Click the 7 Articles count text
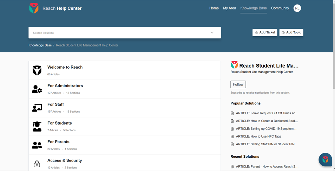 [53, 130]
